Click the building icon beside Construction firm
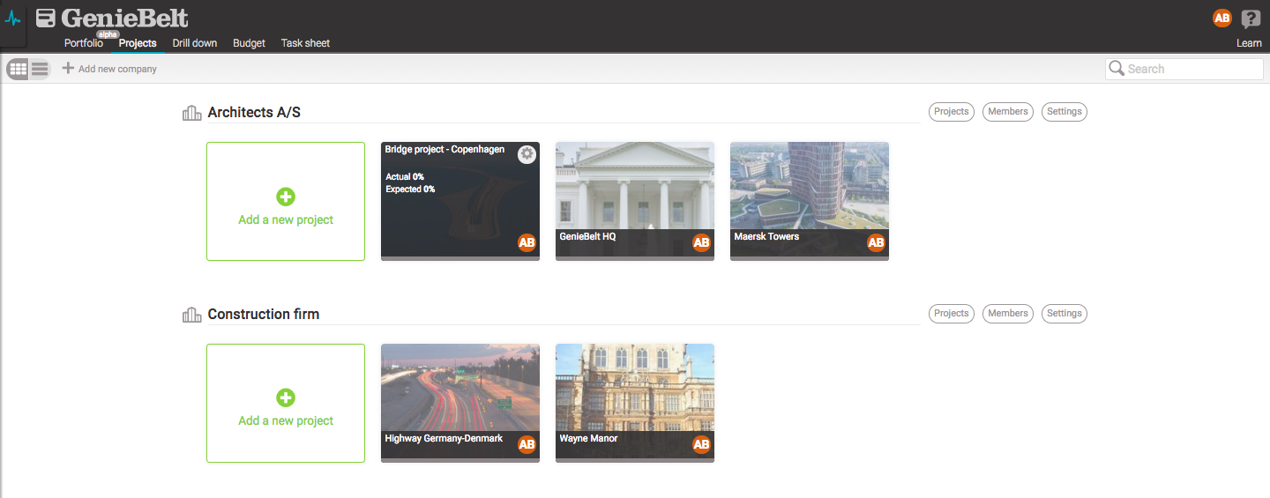 (x=191, y=315)
